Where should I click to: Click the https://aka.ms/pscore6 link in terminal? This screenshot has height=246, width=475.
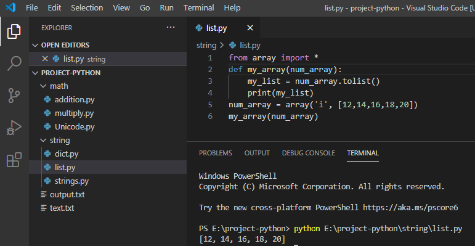pyautogui.click(x=410, y=208)
